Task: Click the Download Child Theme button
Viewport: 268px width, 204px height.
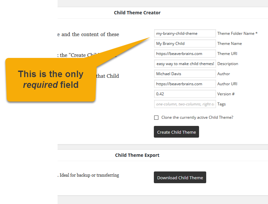Action: coord(180,178)
